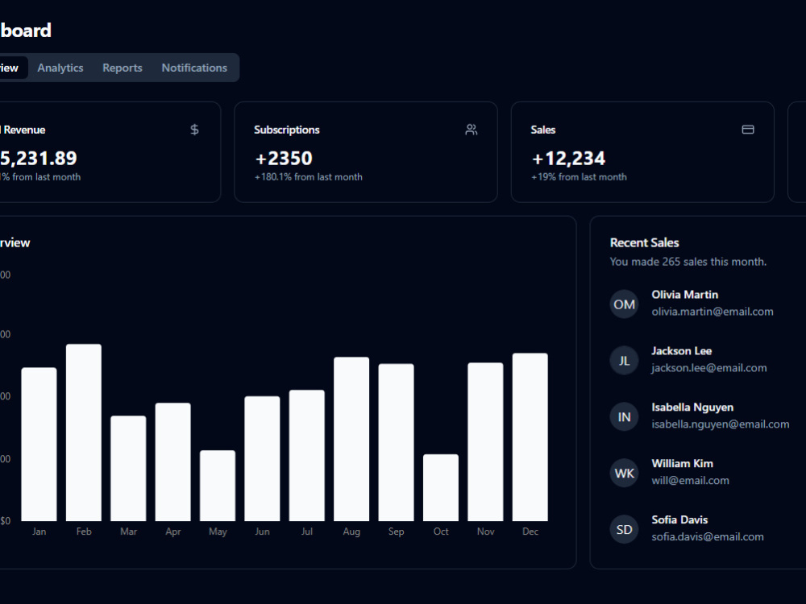Click the Recent Sales heading
Image resolution: width=806 pixels, height=604 pixels.
click(x=645, y=243)
